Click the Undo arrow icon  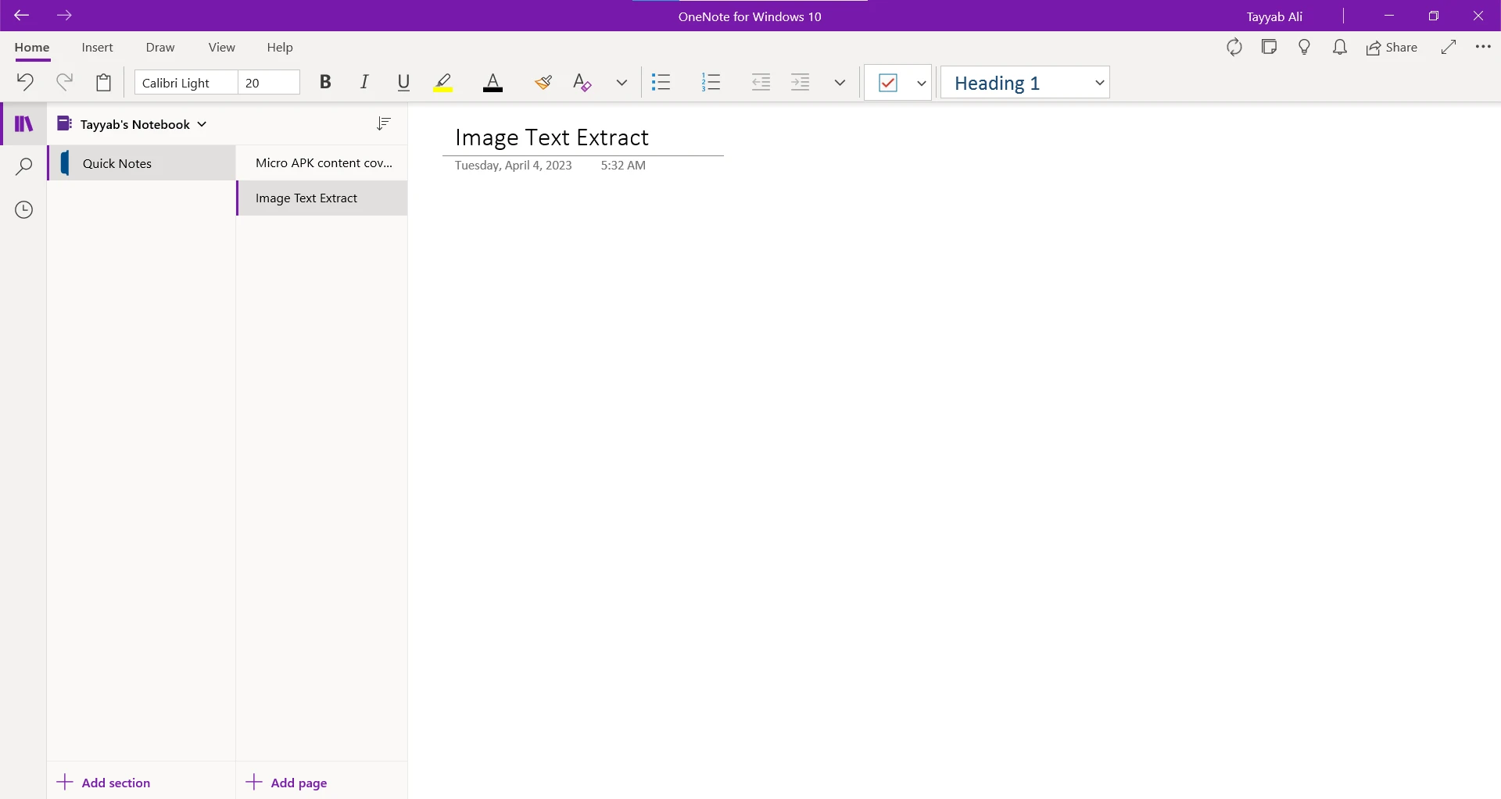(25, 82)
